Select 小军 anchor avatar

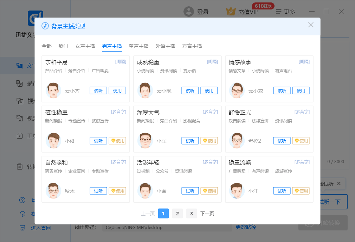[145, 141]
